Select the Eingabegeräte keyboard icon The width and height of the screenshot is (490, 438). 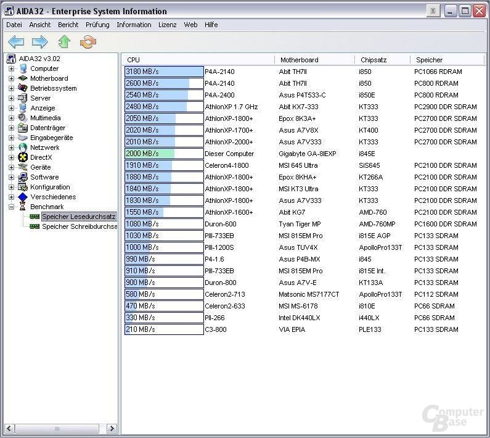coord(23,138)
